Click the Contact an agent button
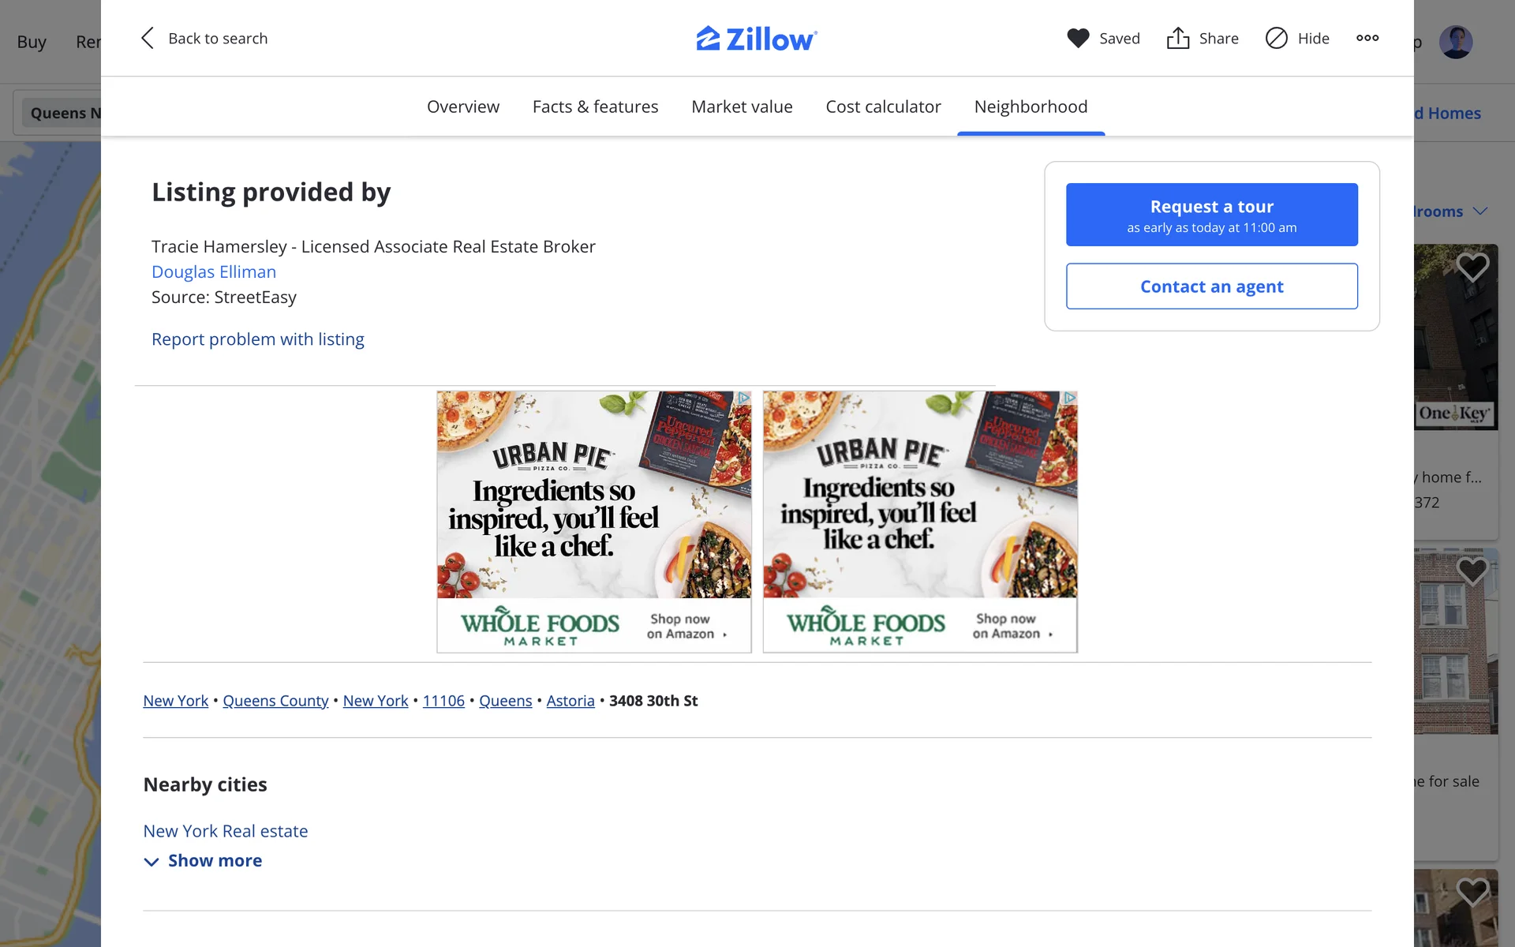Image resolution: width=1515 pixels, height=947 pixels. tap(1211, 286)
